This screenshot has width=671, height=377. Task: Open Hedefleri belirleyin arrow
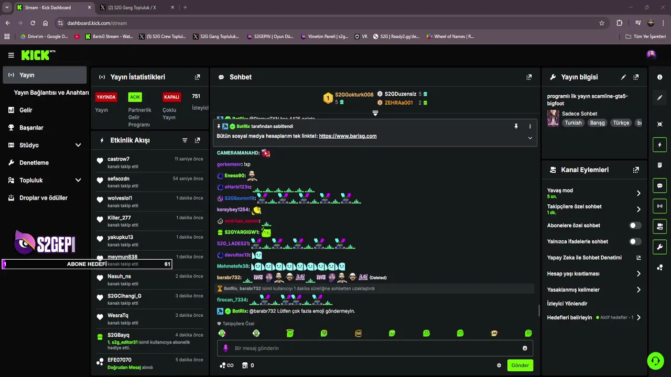coord(638,317)
